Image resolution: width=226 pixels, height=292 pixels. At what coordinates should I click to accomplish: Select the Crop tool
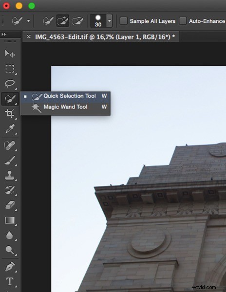[10, 113]
